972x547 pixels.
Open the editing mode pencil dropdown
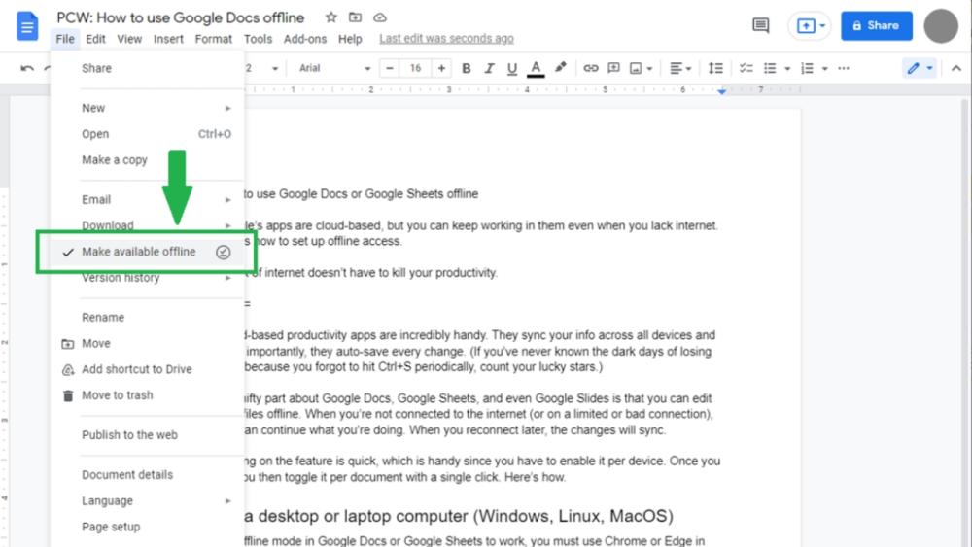click(x=920, y=68)
